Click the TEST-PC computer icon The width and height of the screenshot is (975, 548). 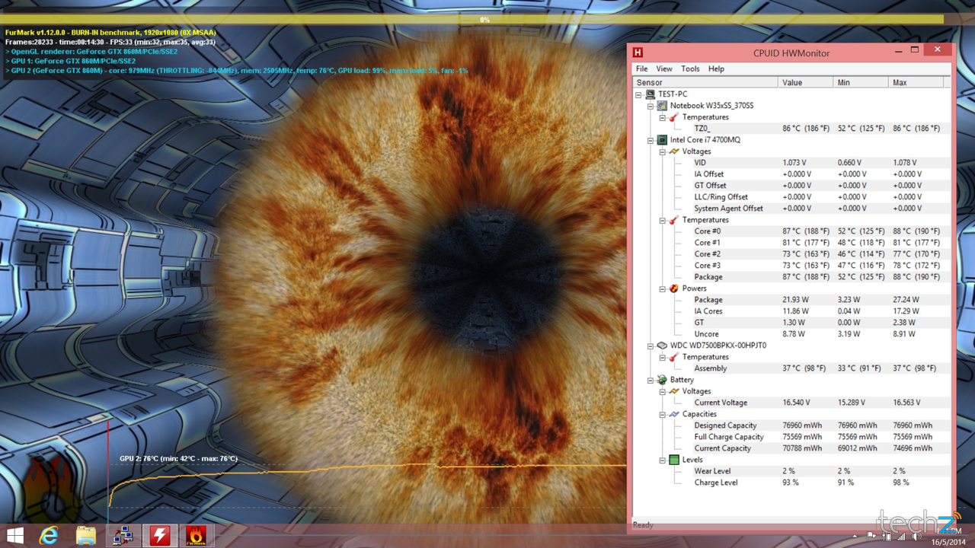click(x=651, y=94)
